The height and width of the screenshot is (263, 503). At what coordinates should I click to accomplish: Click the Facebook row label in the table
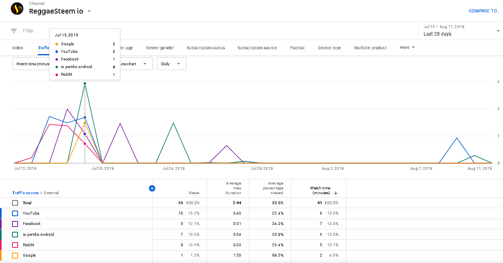point(32,224)
